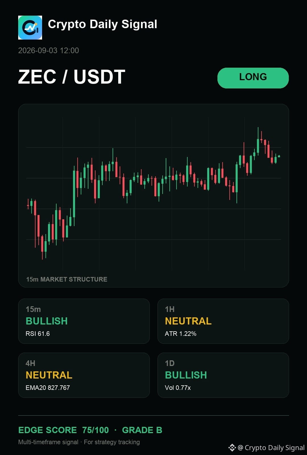Click the 15m MARKET STRUCTURE chart label
The image size is (307, 455).
click(67, 279)
